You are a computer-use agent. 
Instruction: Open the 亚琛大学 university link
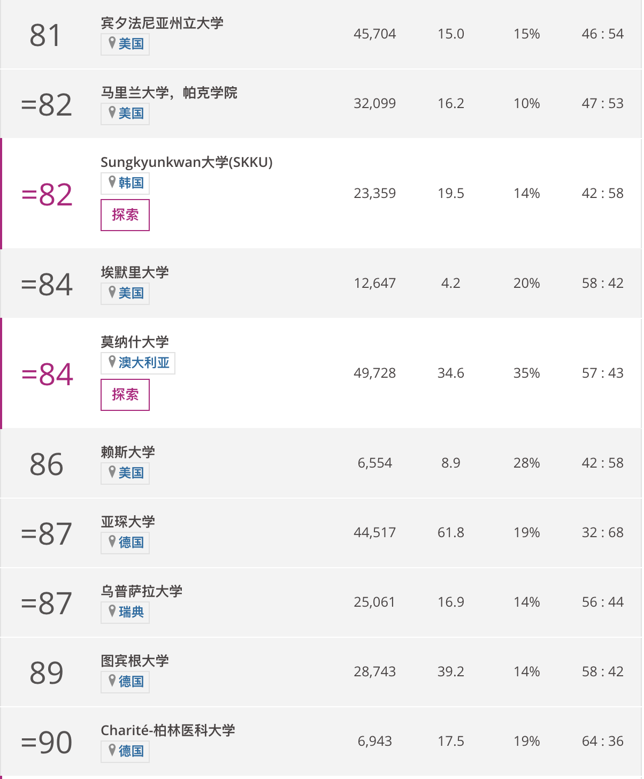[x=128, y=522]
